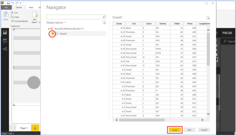The height and width of the screenshot is (136, 236).
Task: Click the horizontal scroll right arrow
Action: 202,120
